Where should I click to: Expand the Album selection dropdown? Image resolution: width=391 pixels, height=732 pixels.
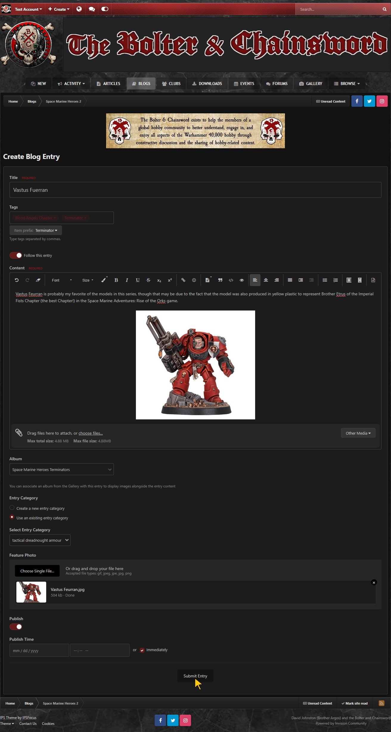pyautogui.click(x=61, y=469)
